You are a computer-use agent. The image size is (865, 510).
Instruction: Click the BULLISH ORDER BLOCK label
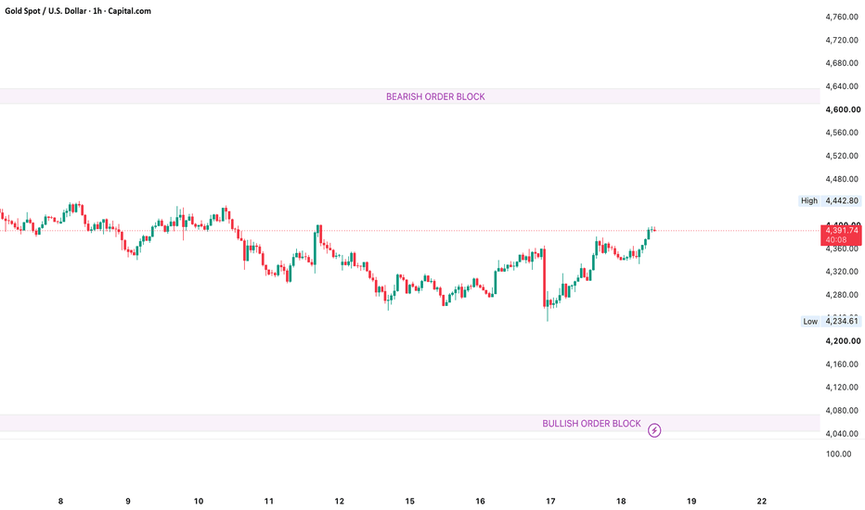pos(591,424)
